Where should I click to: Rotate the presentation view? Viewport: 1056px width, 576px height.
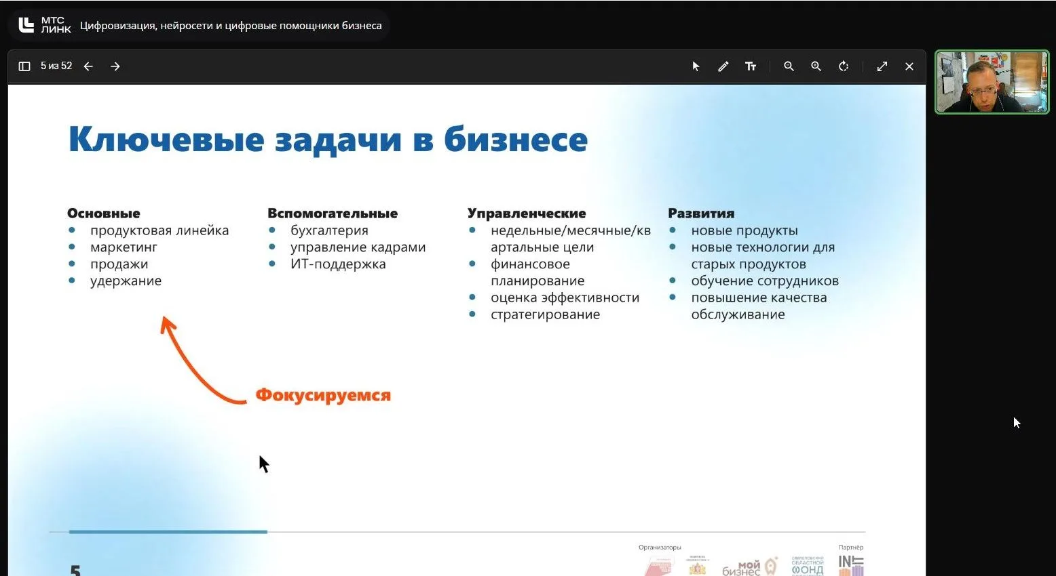pyautogui.click(x=844, y=66)
